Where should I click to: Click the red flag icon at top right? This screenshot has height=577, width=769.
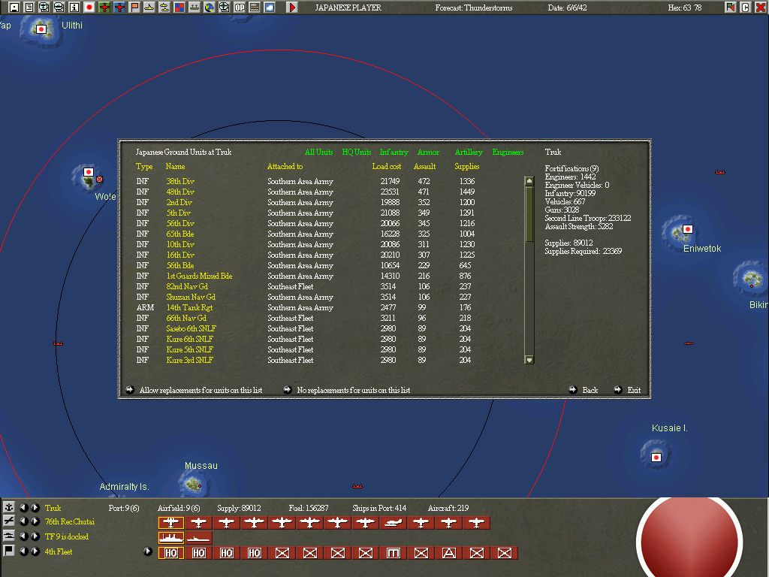coord(731,8)
